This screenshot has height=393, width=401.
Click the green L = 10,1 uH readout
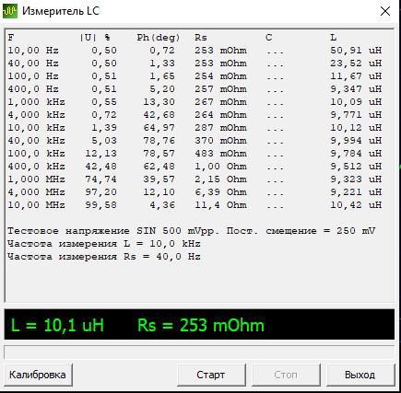point(57,325)
